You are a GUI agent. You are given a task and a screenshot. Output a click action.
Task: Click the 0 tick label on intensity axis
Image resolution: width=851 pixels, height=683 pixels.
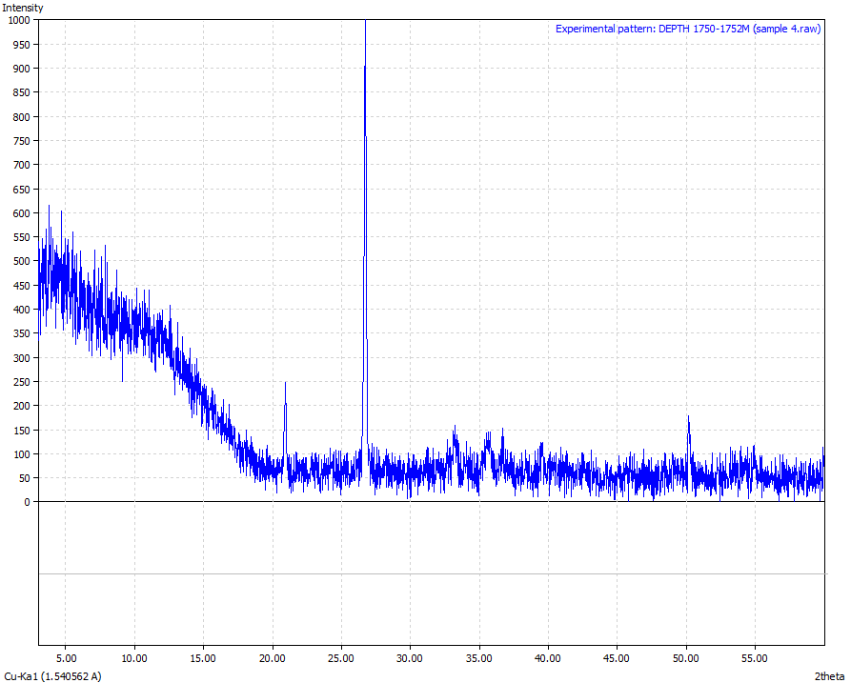(x=30, y=502)
